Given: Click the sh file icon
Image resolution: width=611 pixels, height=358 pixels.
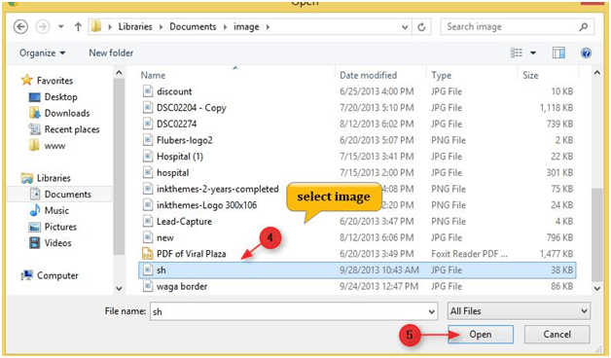Looking at the screenshot, I should coord(147,270).
